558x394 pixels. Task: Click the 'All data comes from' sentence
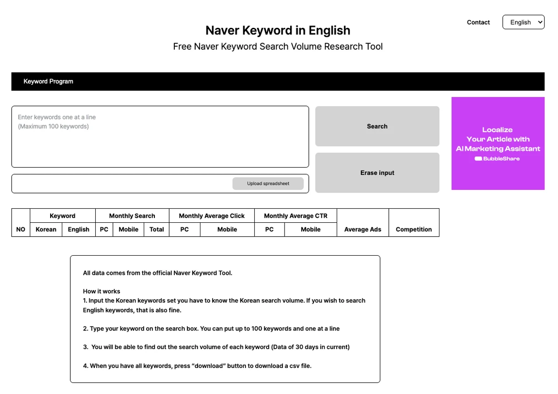[158, 273]
